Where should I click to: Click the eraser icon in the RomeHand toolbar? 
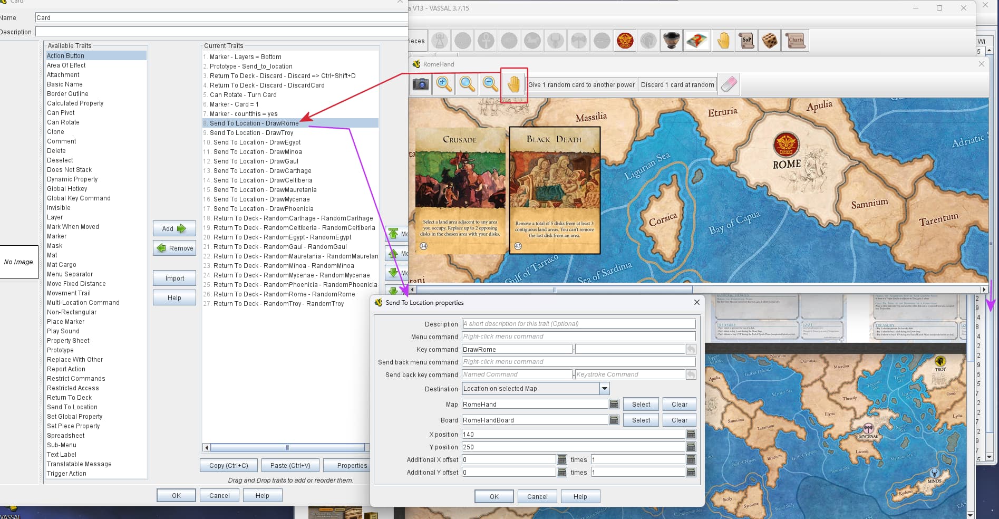[x=729, y=84]
